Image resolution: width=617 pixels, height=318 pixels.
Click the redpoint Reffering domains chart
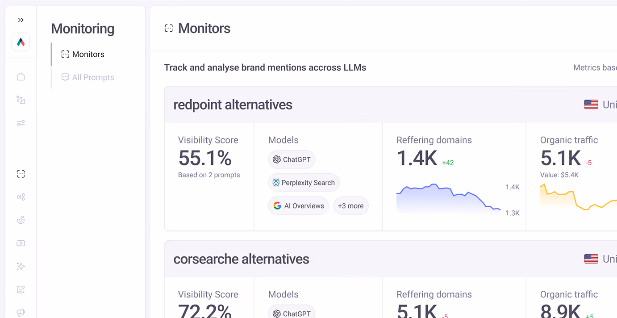(x=448, y=200)
